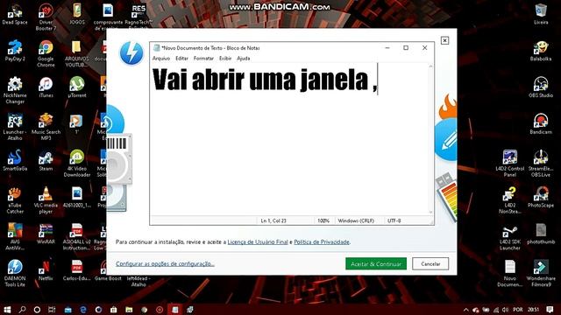Select the DAEMON Tools Lite desktop icon
The height and width of the screenshot is (315, 561).
(x=15, y=274)
